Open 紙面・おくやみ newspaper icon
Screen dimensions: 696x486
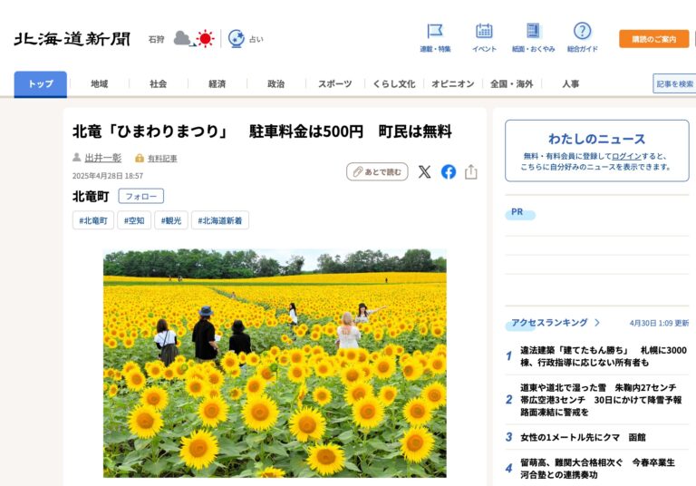coord(533,32)
